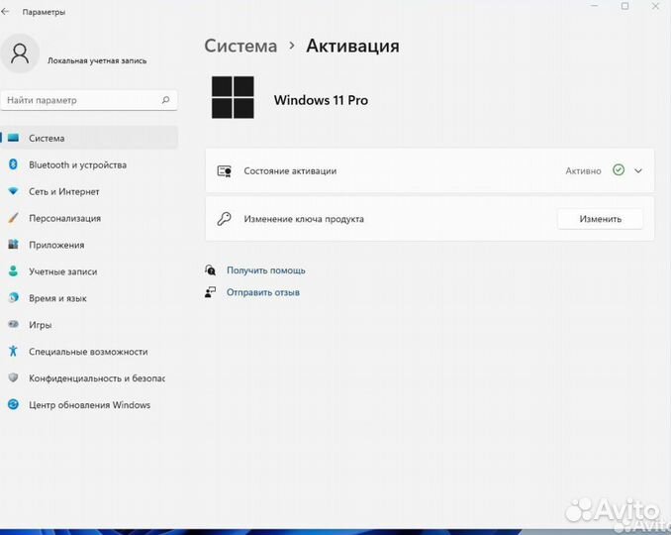This screenshot has height=535, width=671.
Task: Click the back arrow next to Параметры
Action: pos(5,12)
